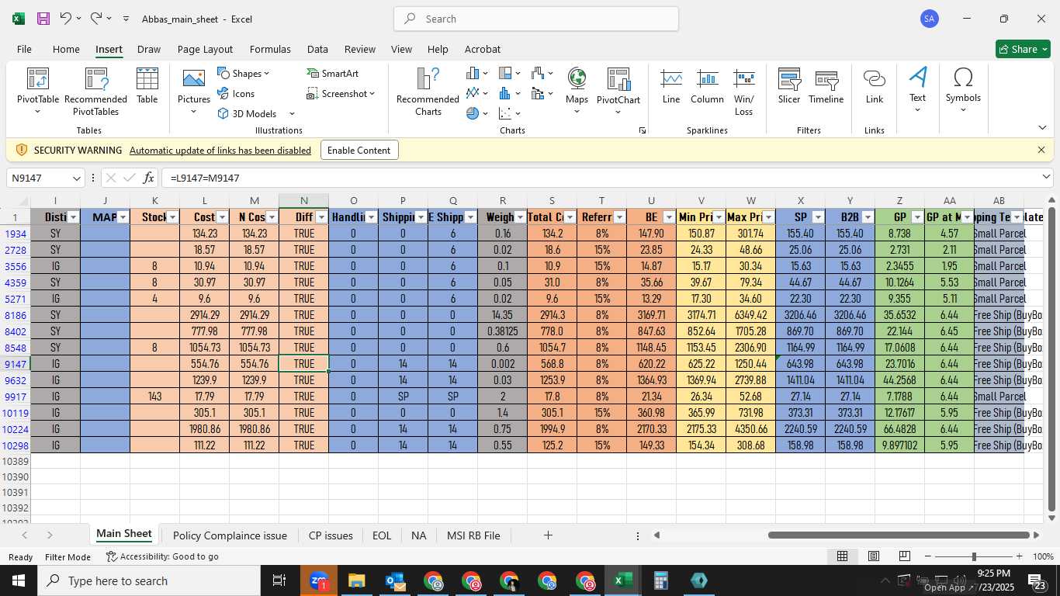Click the Share button
Image resolution: width=1060 pixels, height=596 pixels.
tap(1023, 49)
